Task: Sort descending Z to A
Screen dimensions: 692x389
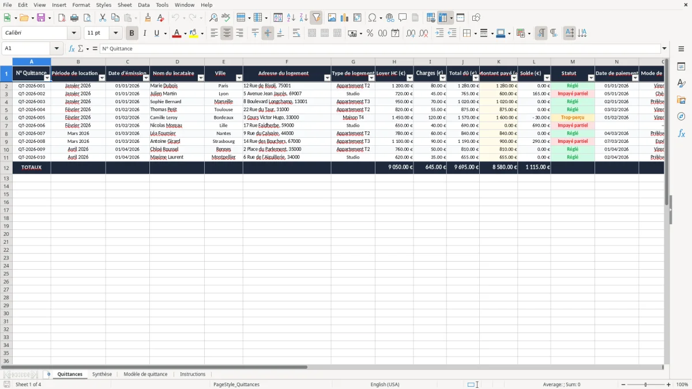Action: (x=304, y=18)
